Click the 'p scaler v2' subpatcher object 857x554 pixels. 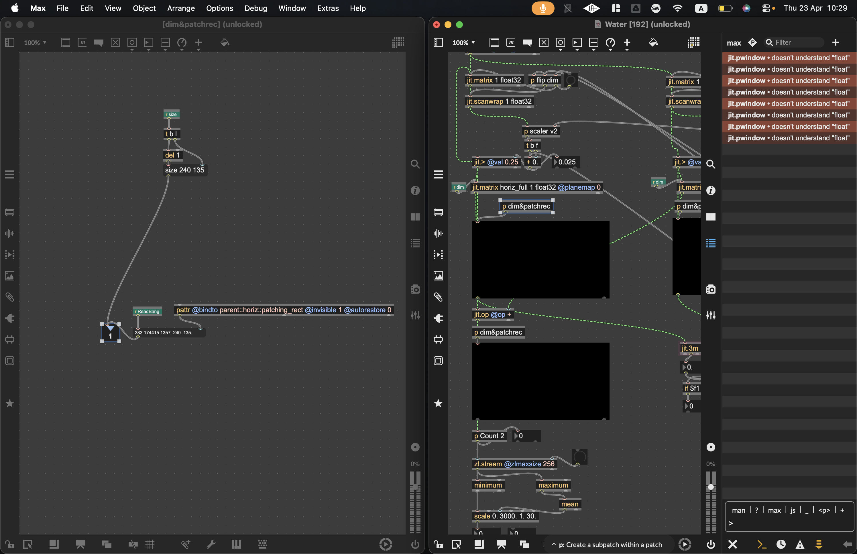540,131
